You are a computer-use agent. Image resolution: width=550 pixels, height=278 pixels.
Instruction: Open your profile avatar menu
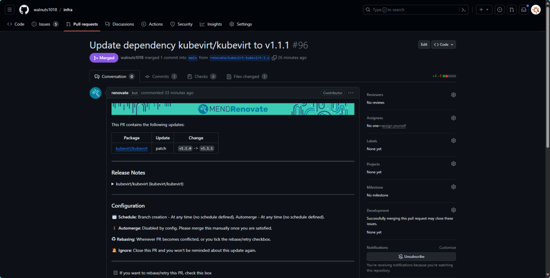[x=535, y=9]
